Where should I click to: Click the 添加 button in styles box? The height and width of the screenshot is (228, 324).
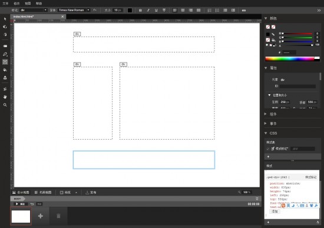(x=275, y=212)
